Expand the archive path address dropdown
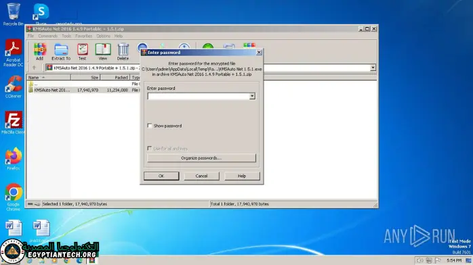 pyautogui.click(x=373, y=68)
